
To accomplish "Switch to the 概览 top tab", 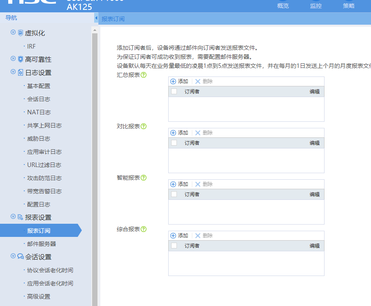I will point(283,6).
